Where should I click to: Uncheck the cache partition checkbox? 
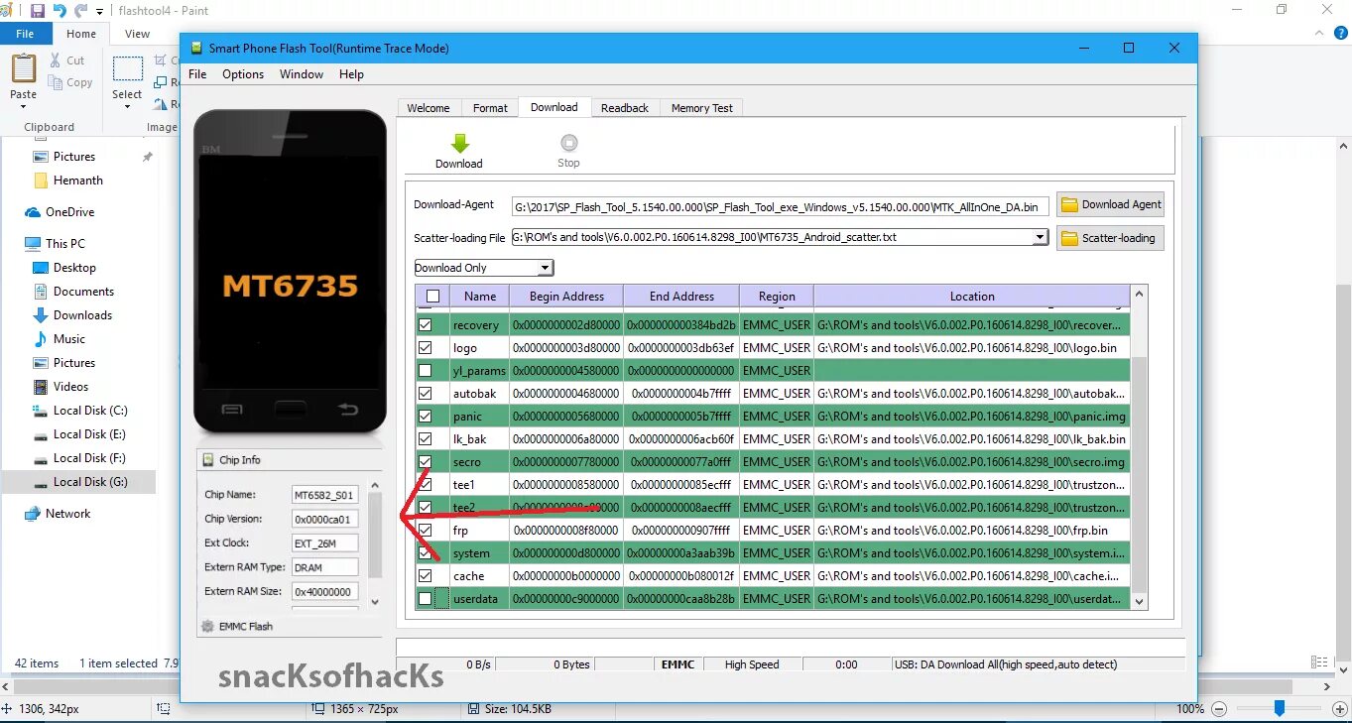click(x=426, y=575)
